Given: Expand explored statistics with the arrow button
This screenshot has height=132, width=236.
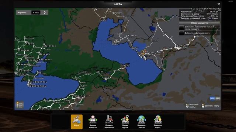Looking at the screenshot, I should pyautogui.click(x=45, y=12).
